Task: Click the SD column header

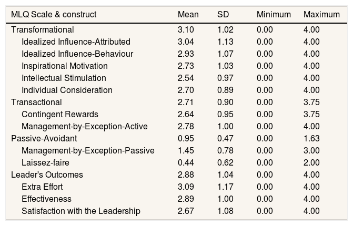Action: 223,14
